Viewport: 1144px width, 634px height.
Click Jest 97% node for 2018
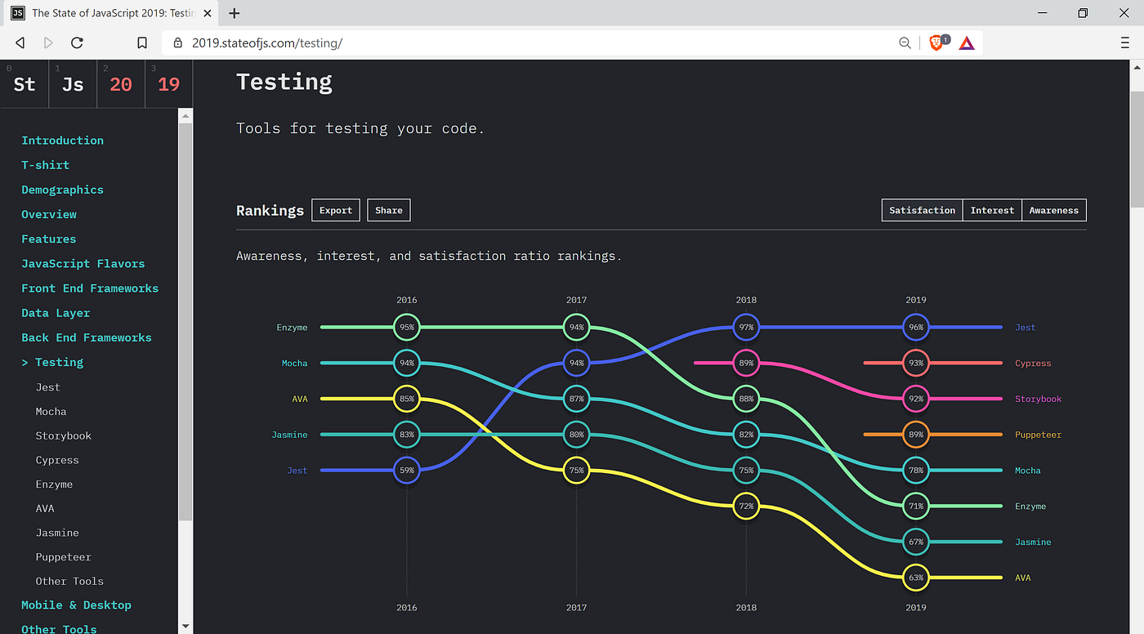point(746,327)
